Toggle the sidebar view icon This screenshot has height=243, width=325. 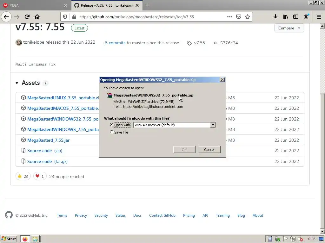click(296, 17)
